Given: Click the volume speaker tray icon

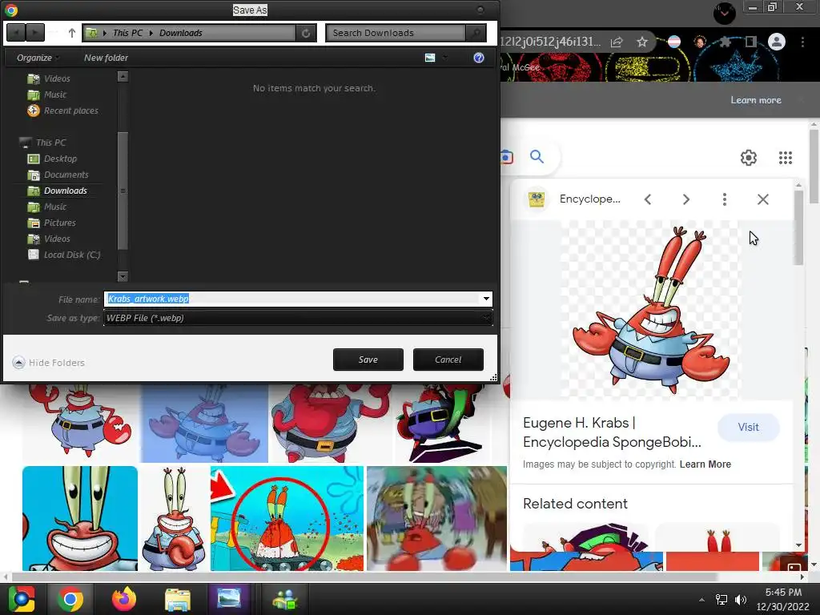Looking at the screenshot, I should click(x=741, y=600).
